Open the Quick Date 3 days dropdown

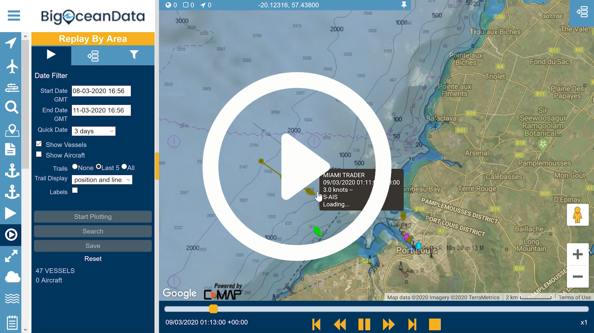pyautogui.click(x=94, y=131)
